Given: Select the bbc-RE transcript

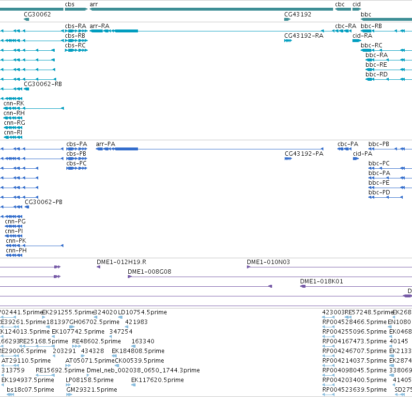Looking at the screenshot, I should pos(389,70).
